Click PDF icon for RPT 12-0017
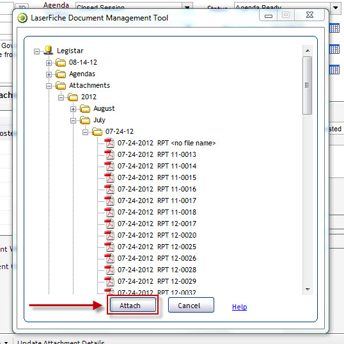The image size is (344, 344). tap(109, 224)
